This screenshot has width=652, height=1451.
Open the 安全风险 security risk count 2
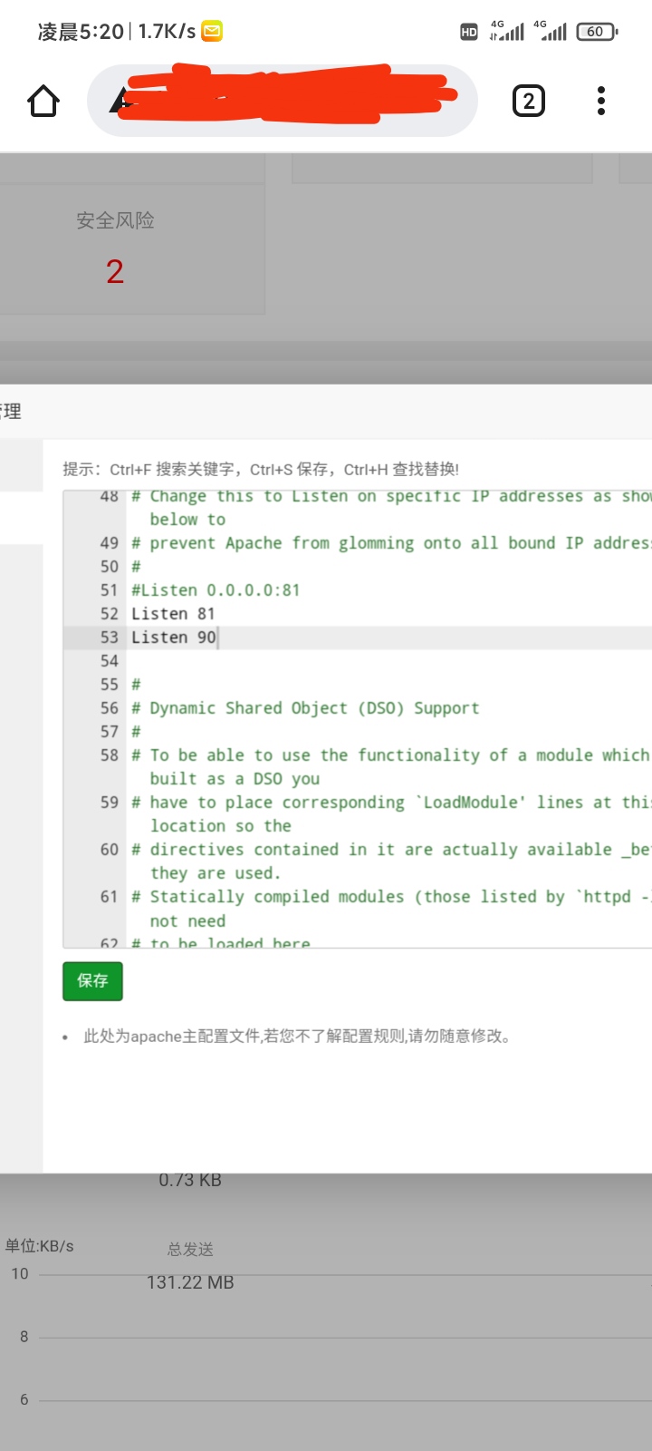[x=115, y=271]
